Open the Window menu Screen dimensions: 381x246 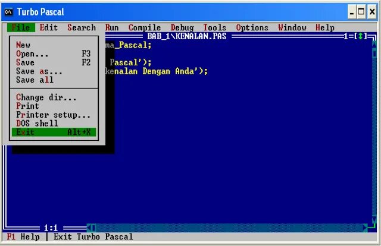point(292,27)
